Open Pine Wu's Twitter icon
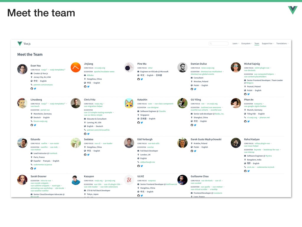Viewport: 302px width, 227px height. coord(142,79)
